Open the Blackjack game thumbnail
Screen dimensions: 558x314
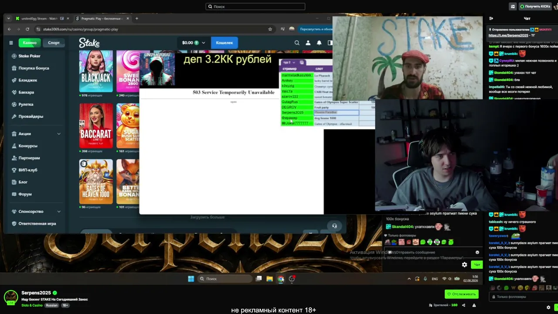(96, 71)
